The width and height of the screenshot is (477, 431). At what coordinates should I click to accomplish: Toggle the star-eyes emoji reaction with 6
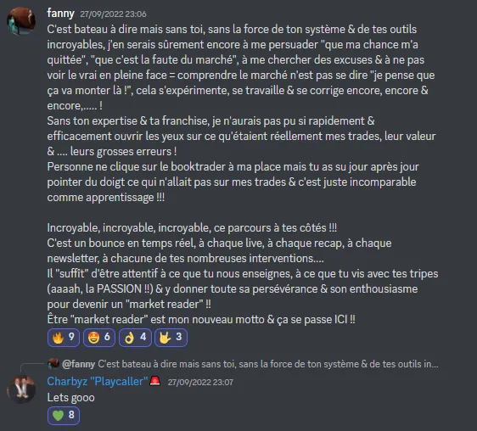pyautogui.click(x=99, y=338)
